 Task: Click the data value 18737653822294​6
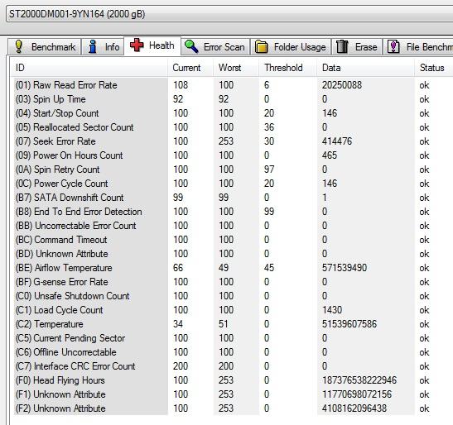coord(359,380)
